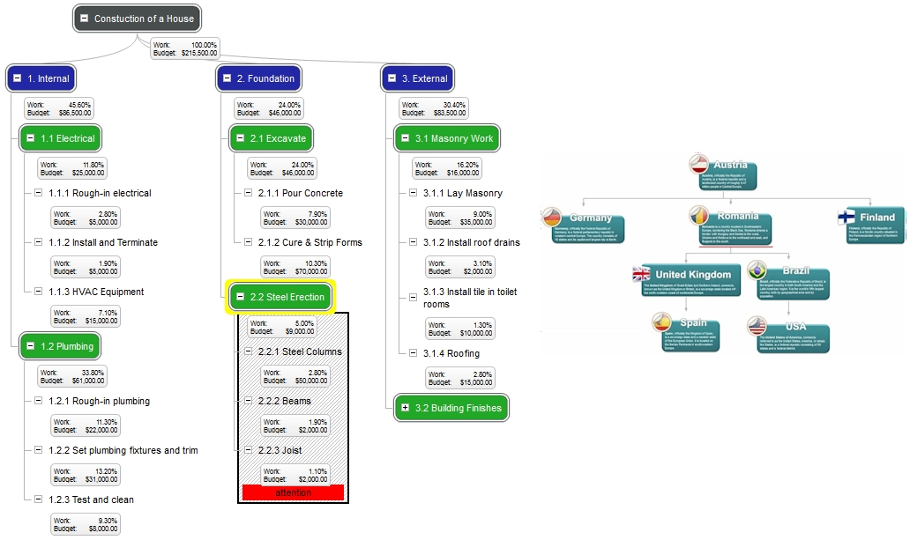Expand the 3.2 Building Finishes node
Viewport: 910px width, 540px height.
405,408
